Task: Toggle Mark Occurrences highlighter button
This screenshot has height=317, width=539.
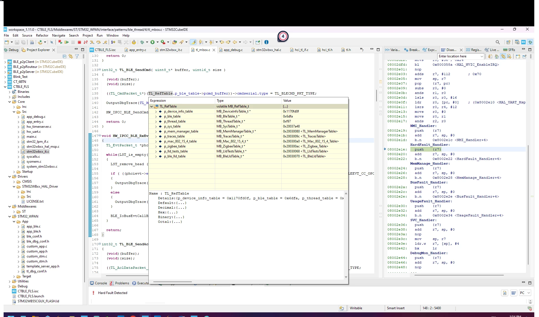Action: (x=194, y=42)
